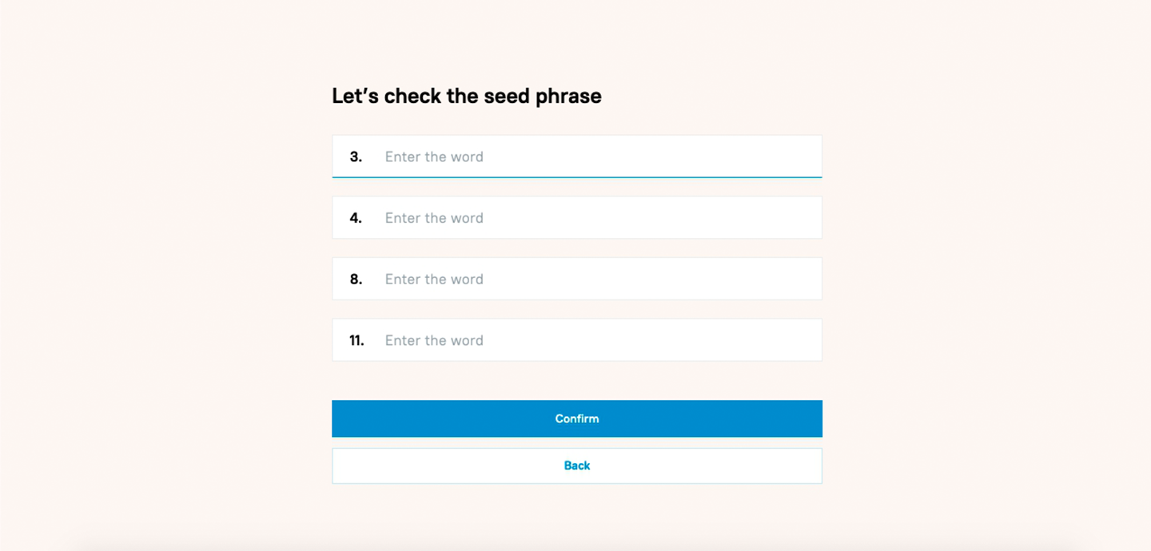Go back using the Back button

(x=576, y=466)
